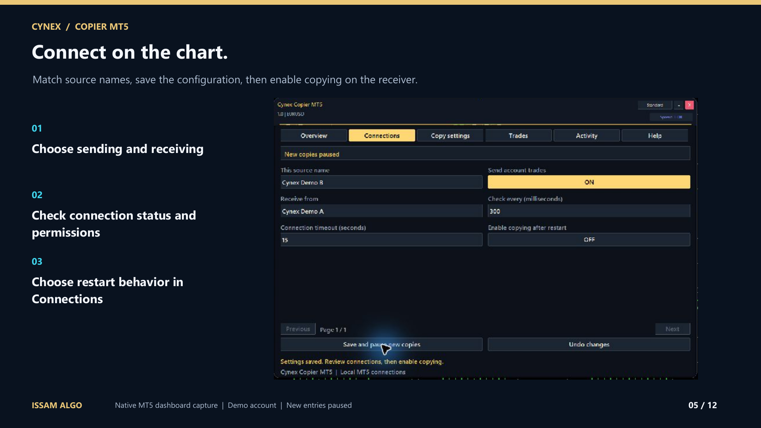Toggle Send account trades ON switch
Image resolution: width=761 pixels, height=428 pixels.
point(589,182)
